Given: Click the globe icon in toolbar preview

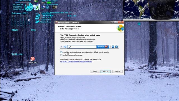Looking at the screenshot, I should point(65,47).
